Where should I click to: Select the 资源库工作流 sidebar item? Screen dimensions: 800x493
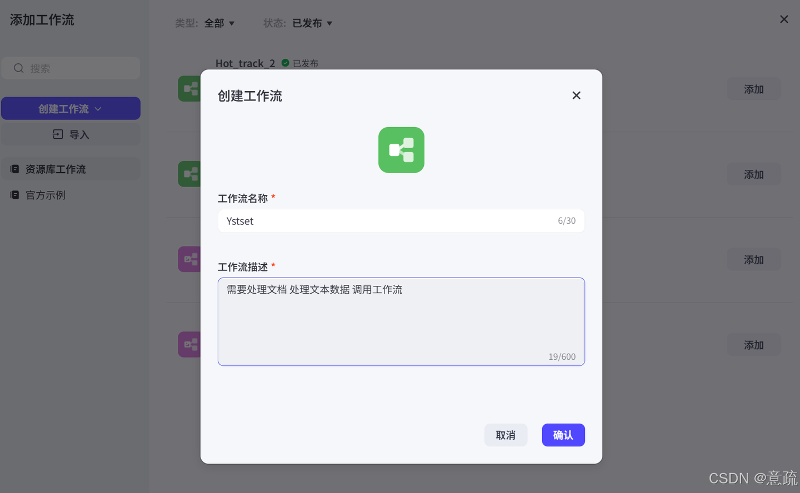click(71, 169)
